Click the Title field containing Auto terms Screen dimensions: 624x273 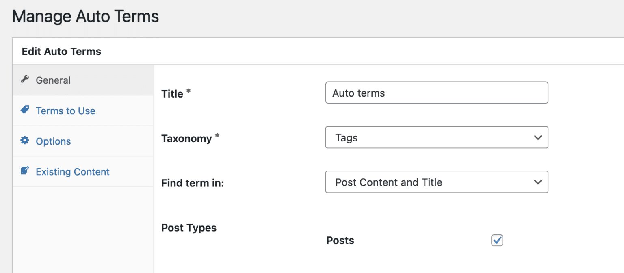pos(437,93)
